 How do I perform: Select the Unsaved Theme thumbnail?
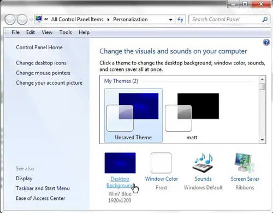click(133, 116)
